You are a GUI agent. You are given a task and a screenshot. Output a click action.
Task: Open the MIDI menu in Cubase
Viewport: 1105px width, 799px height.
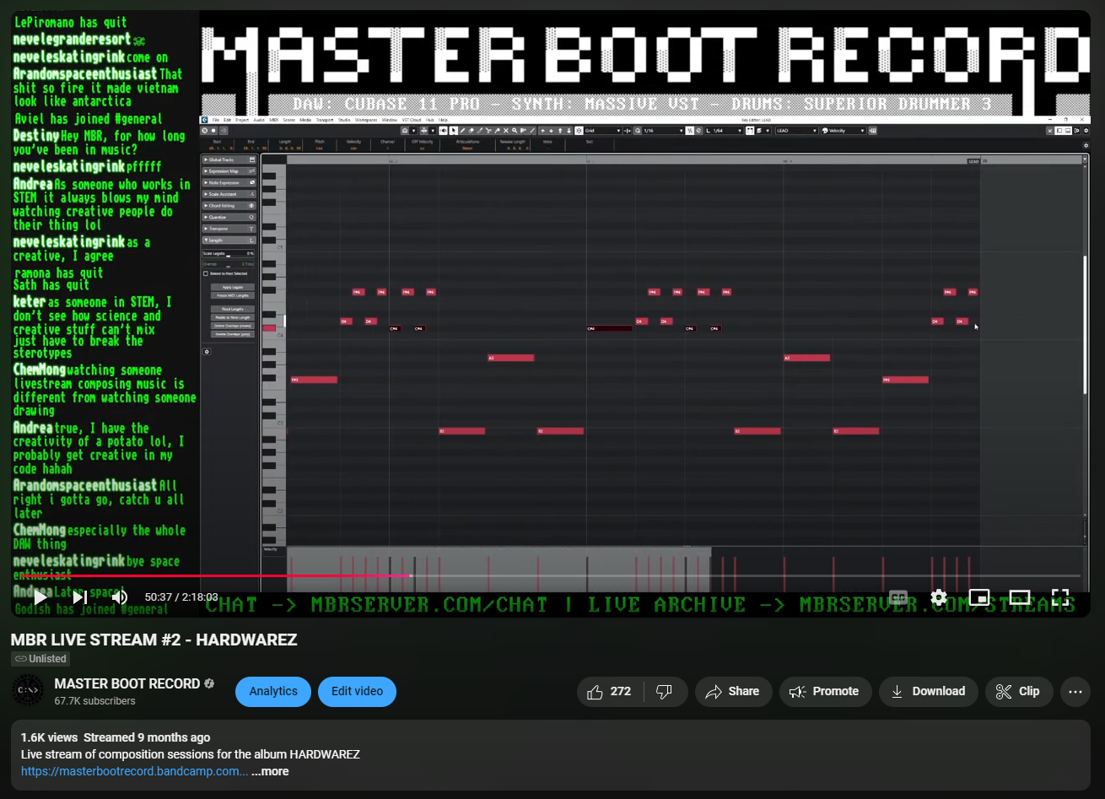pos(272,121)
